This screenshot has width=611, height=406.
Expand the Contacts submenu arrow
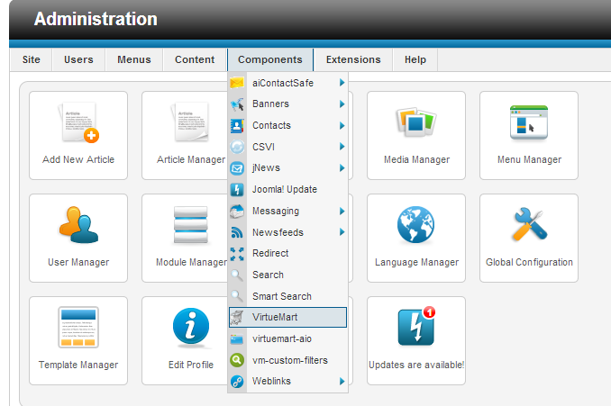342,125
